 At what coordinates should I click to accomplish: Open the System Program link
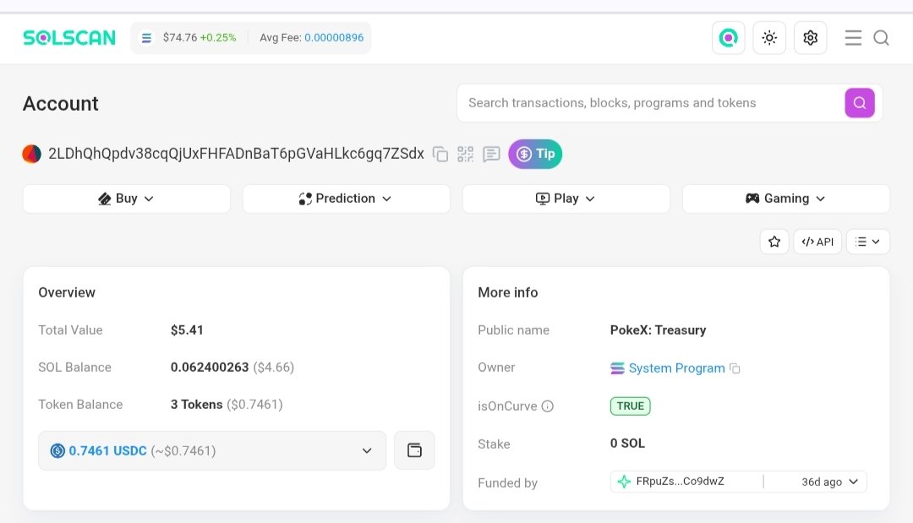(x=676, y=368)
